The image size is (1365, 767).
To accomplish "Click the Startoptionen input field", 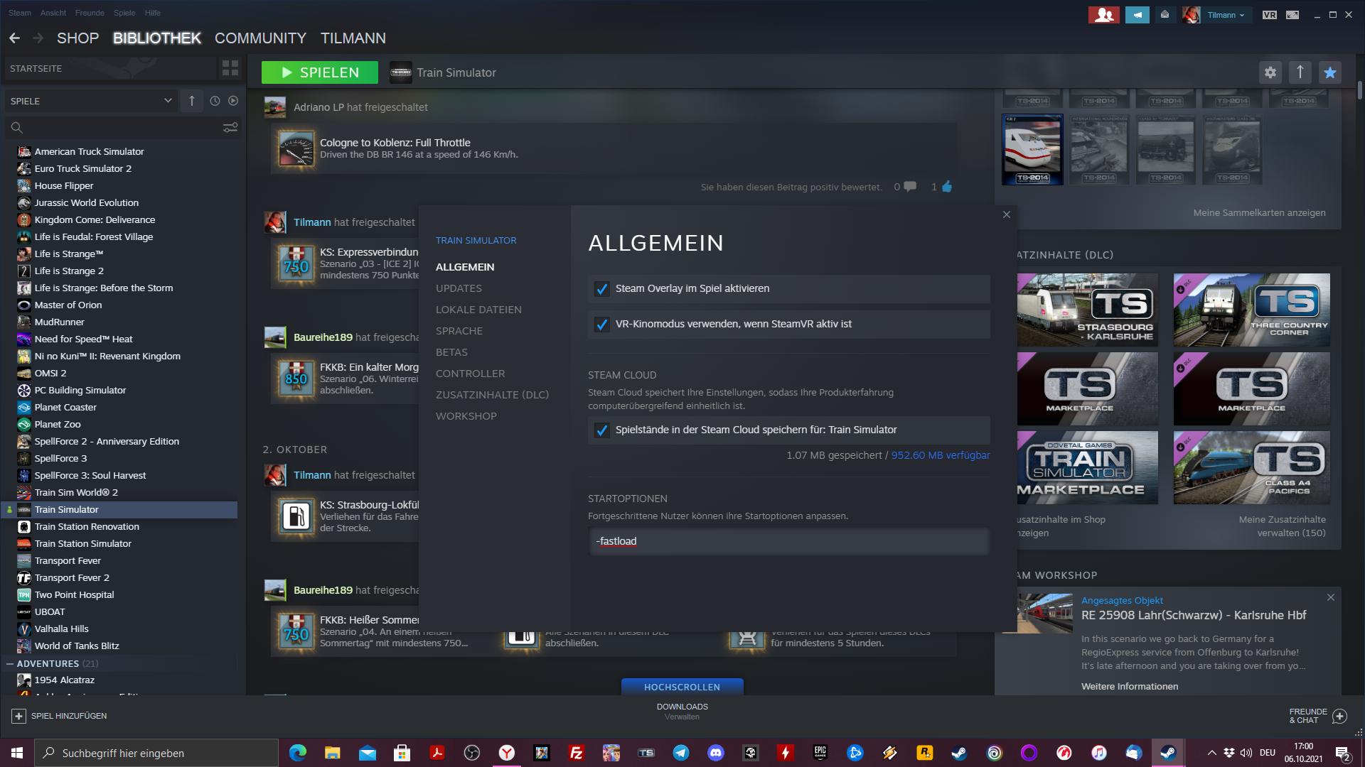I will [x=788, y=541].
